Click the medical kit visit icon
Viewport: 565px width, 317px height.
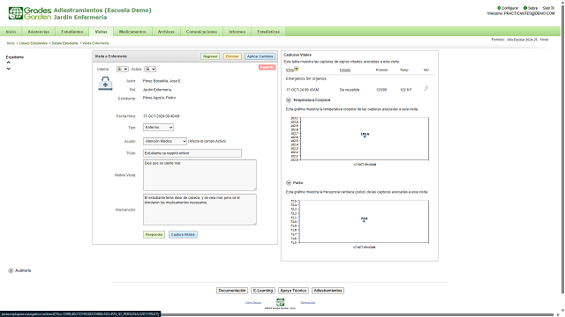click(105, 84)
